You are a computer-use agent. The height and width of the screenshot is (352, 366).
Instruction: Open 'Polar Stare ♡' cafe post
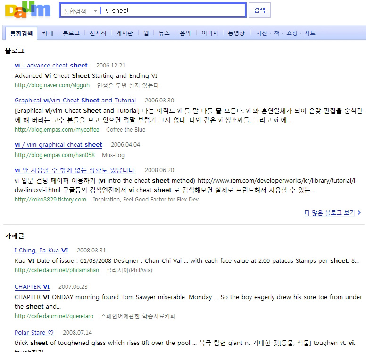[x=34, y=333]
